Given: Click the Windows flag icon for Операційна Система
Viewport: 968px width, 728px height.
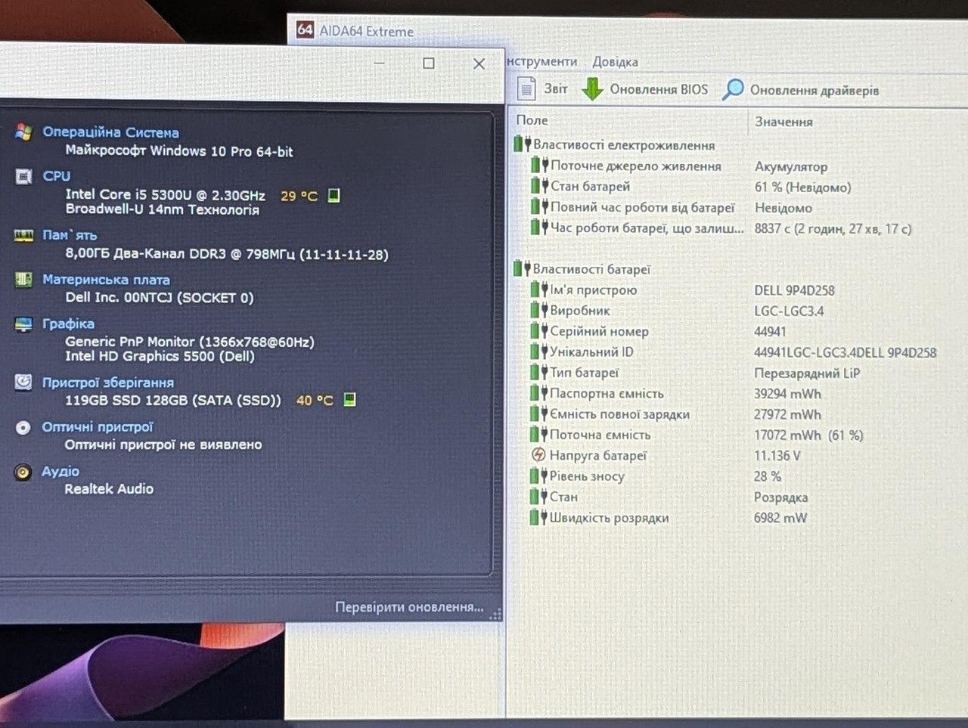Looking at the screenshot, I should 23,132.
